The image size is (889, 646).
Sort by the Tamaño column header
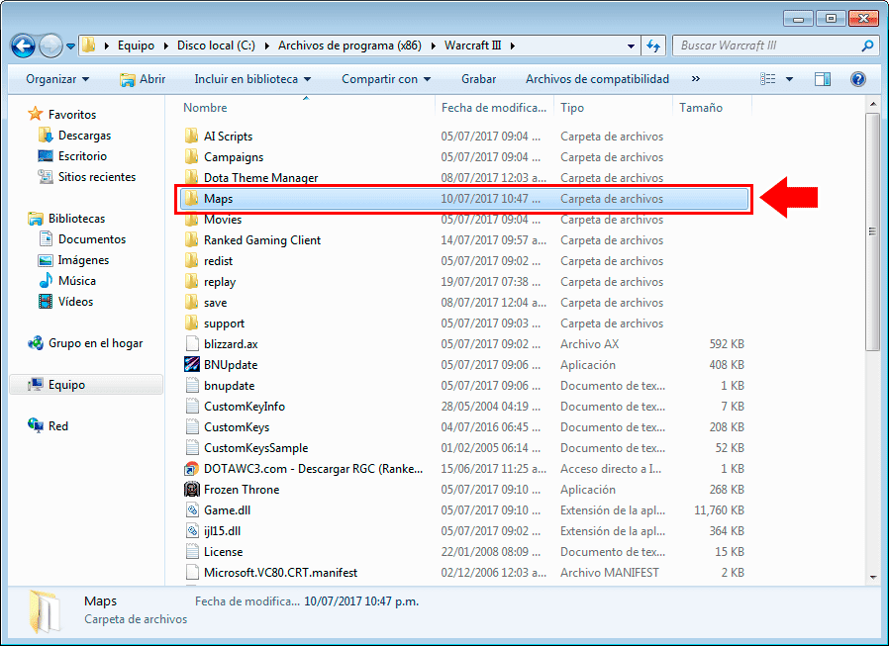(712, 108)
